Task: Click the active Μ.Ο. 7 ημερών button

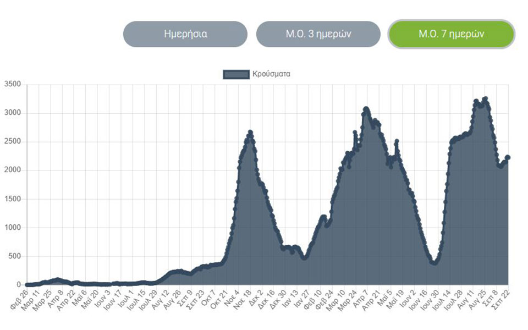Action: tap(451, 34)
